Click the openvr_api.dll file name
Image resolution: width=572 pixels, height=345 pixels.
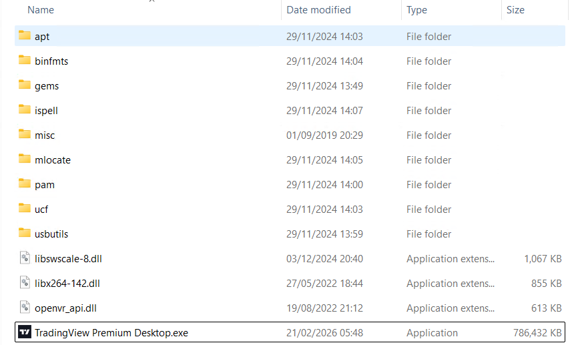[65, 308]
